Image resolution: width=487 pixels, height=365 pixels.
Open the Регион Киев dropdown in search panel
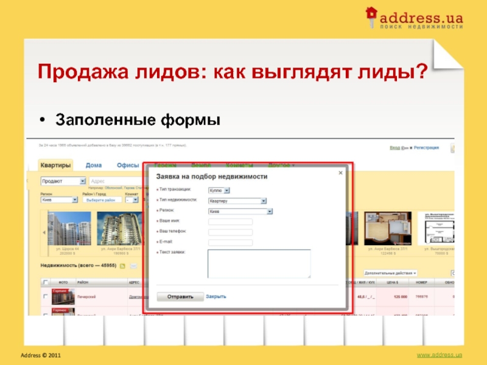click(x=59, y=200)
